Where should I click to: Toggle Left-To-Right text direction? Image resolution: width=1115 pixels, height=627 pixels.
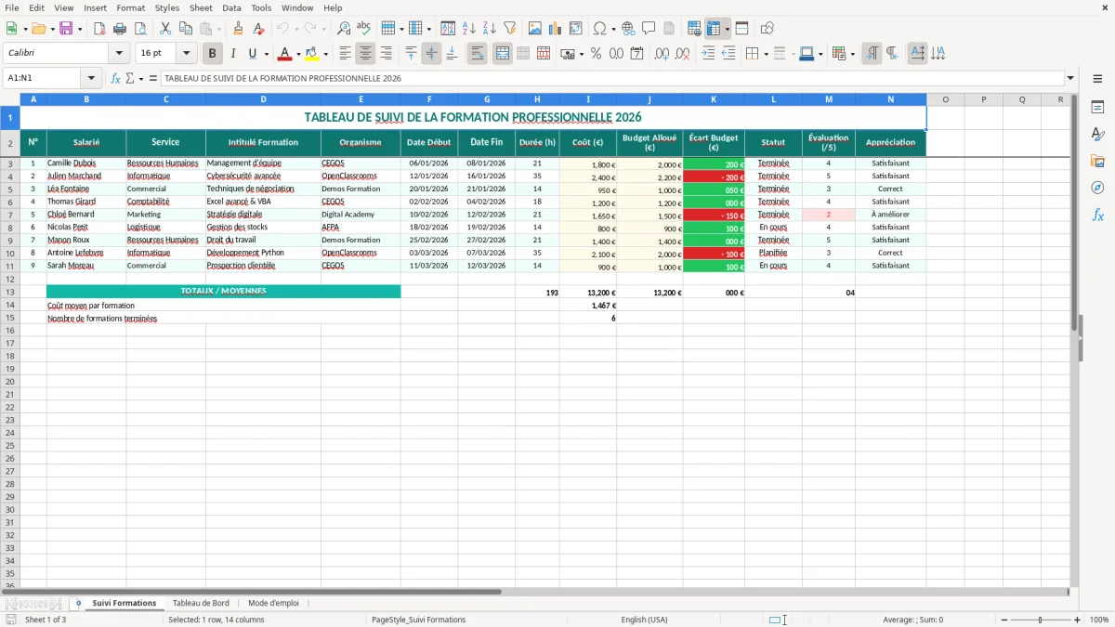click(872, 54)
